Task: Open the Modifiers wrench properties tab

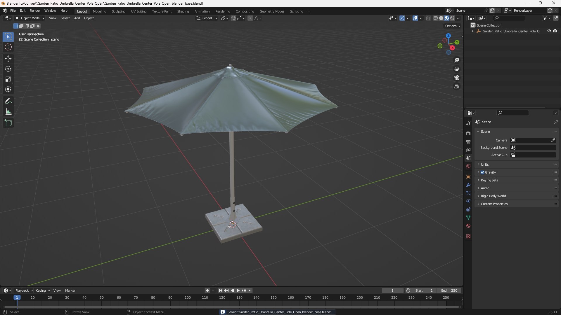Action: point(468,185)
